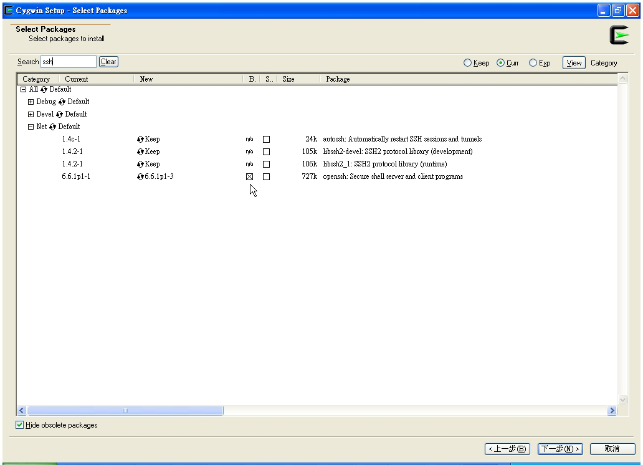Check the source checkbox for libssh2-devel

pos(267,152)
